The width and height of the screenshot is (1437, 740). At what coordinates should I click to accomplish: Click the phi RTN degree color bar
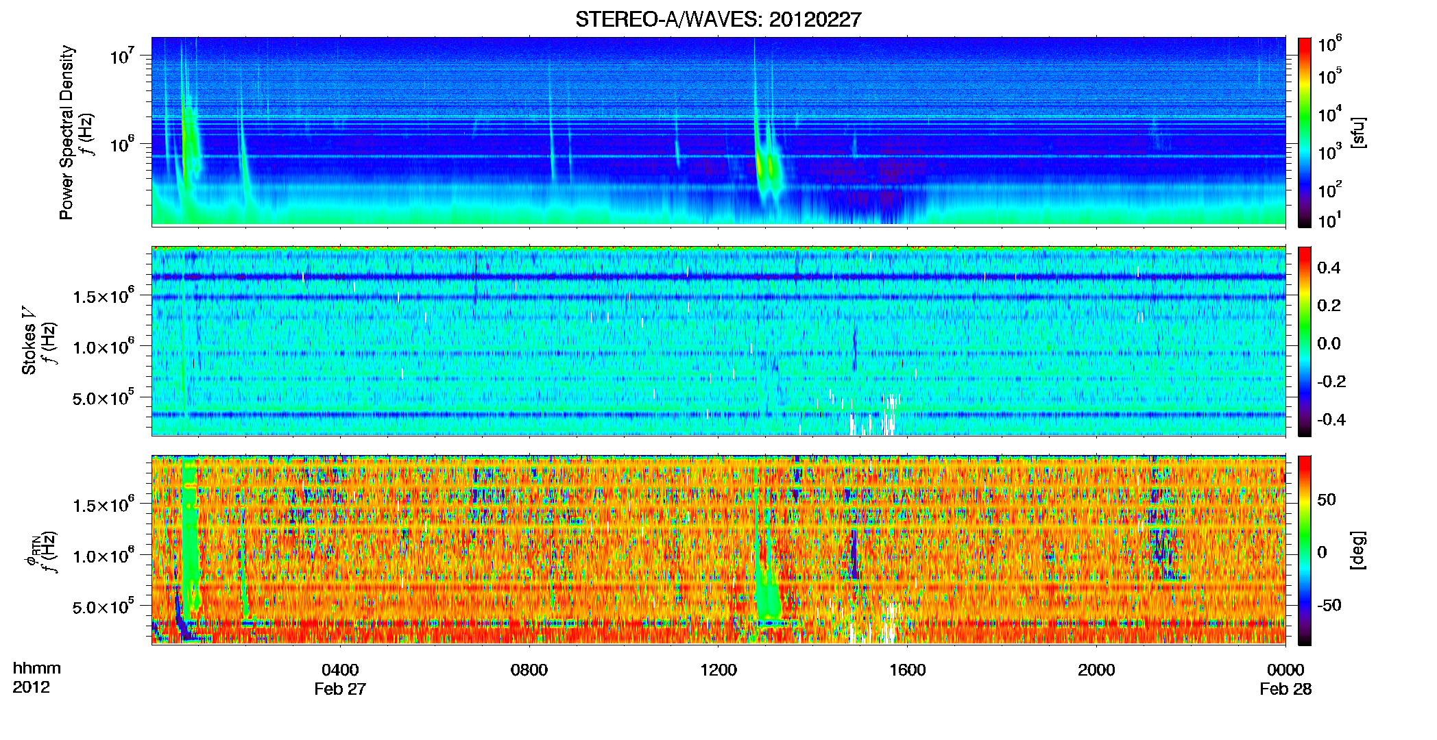pyautogui.click(x=1305, y=550)
